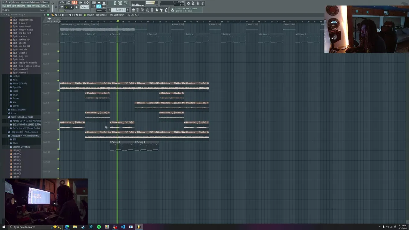Open the FILE menu
The height and width of the screenshot is (230, 409).
point(4,6)
